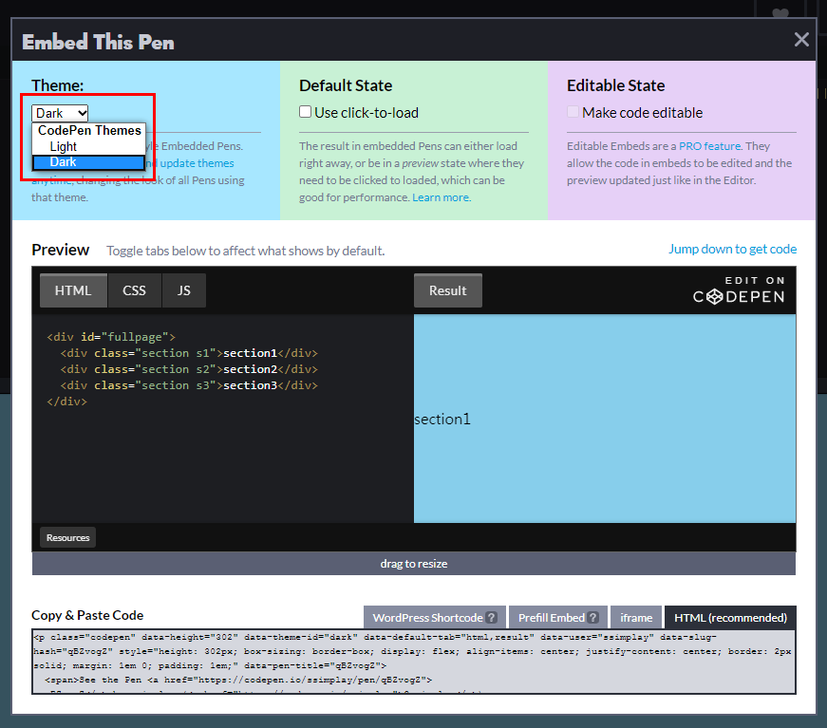Viewport: 827px width, 728px height.
Task: Choose the Dark theme option
Action: coord(88,162)
